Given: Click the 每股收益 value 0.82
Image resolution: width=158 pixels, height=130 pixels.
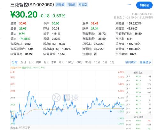Looking at the screenshot, I should click(x=28, y=44).
